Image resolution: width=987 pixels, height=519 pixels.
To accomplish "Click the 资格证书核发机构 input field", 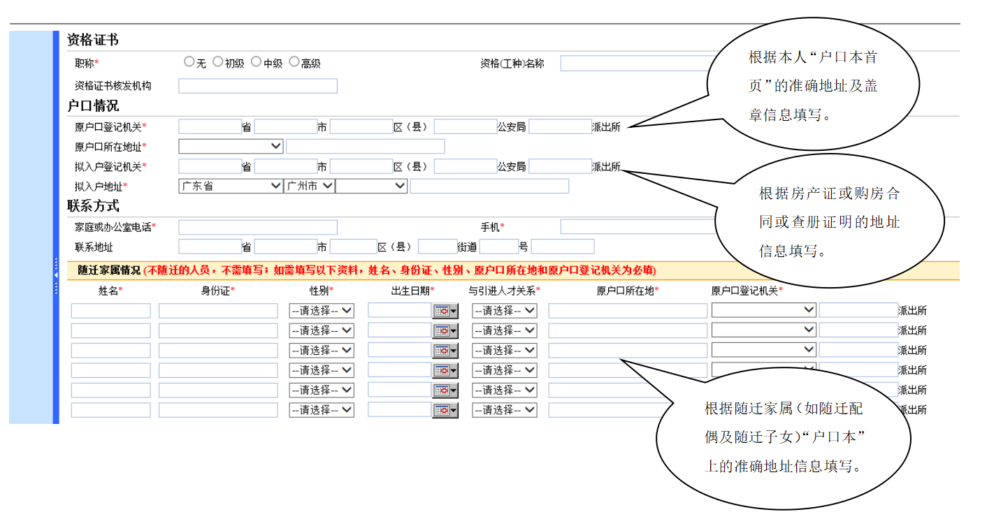I will [x=257, y=86].
